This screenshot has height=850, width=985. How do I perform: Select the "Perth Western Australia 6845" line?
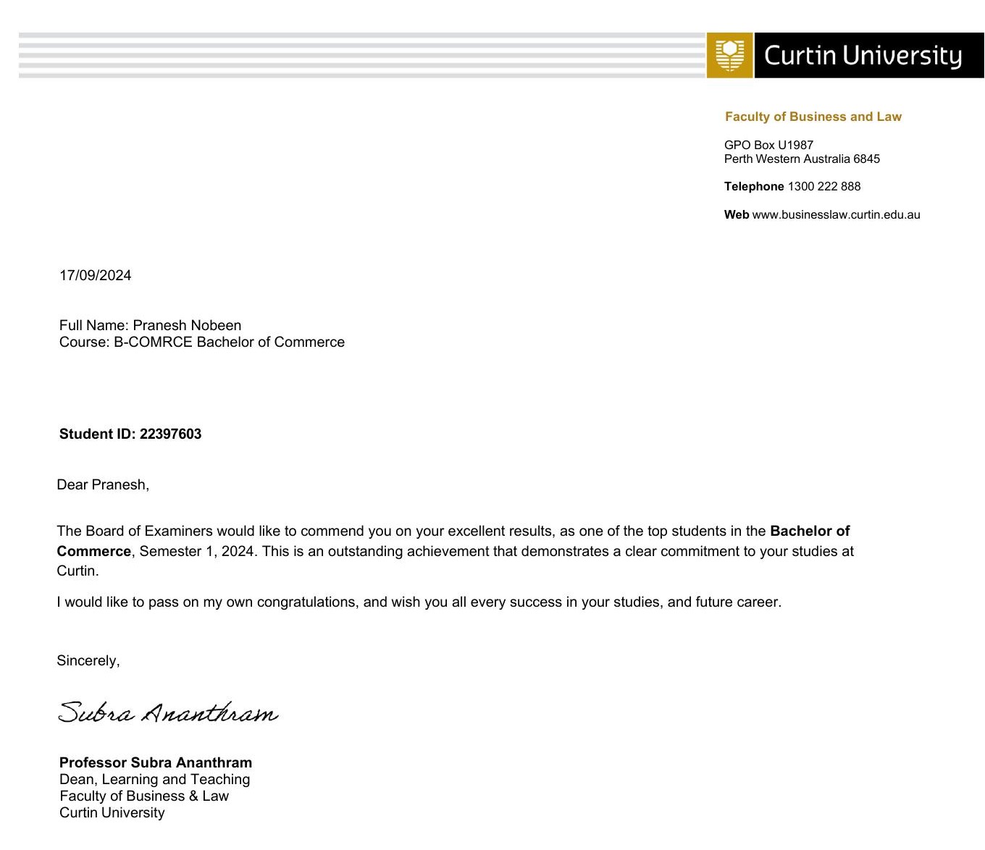[802, 159]
